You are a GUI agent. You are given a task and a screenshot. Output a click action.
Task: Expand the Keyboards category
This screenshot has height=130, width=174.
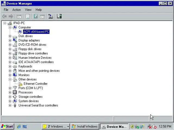10,66
